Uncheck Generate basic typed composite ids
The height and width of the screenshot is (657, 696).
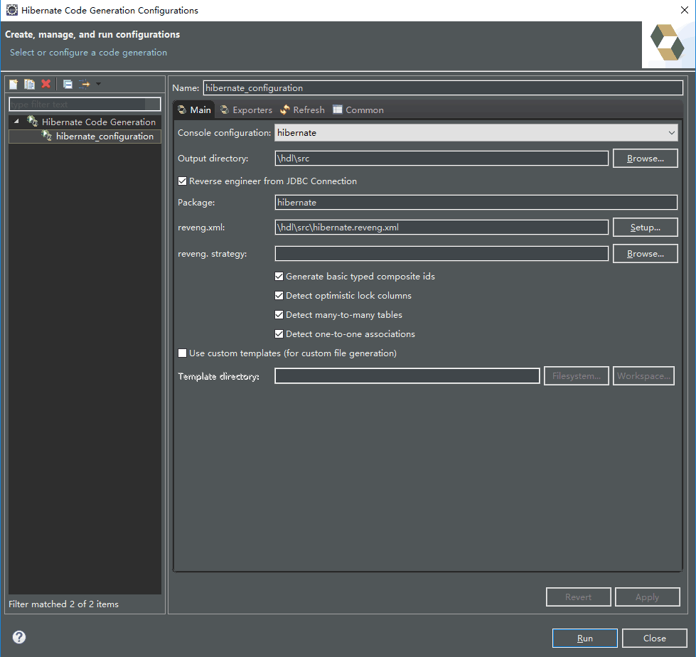[279, 277]
